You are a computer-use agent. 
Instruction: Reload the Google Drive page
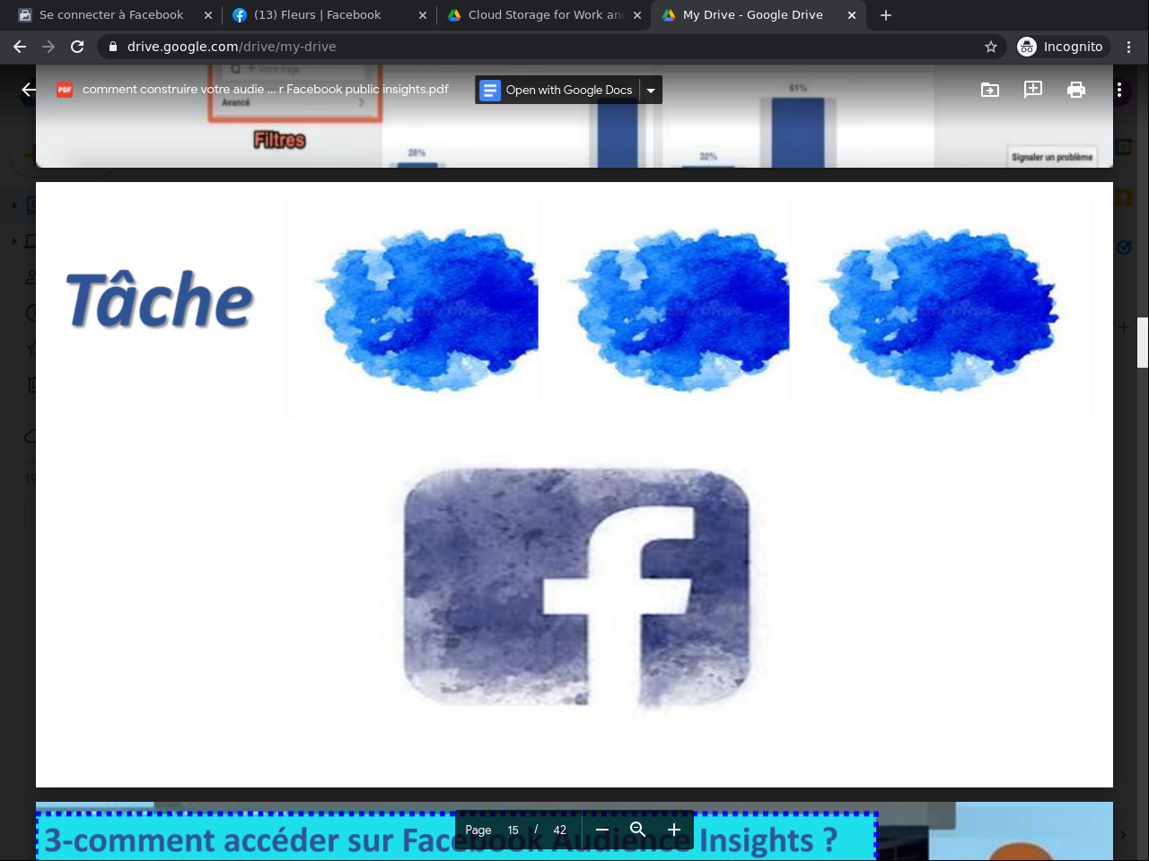coord(77,47)
